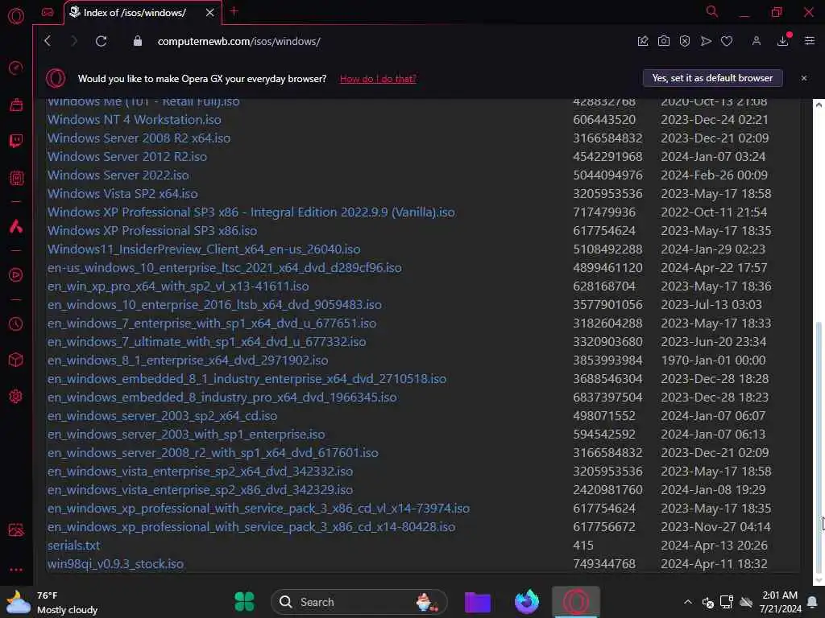The height and width of the screenshot is (618, 825).
Task: Take a snapshot with camera icon
Action: tap(664, 41)
